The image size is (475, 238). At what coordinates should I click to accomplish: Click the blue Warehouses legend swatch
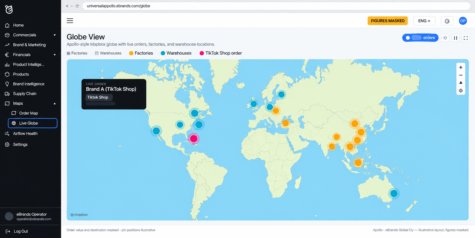pyautogui.click(x=163, y=53)
